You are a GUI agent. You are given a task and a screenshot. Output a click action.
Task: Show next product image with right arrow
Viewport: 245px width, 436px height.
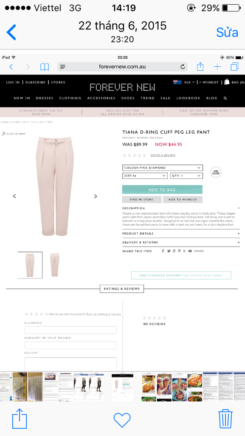click(96, 196)
